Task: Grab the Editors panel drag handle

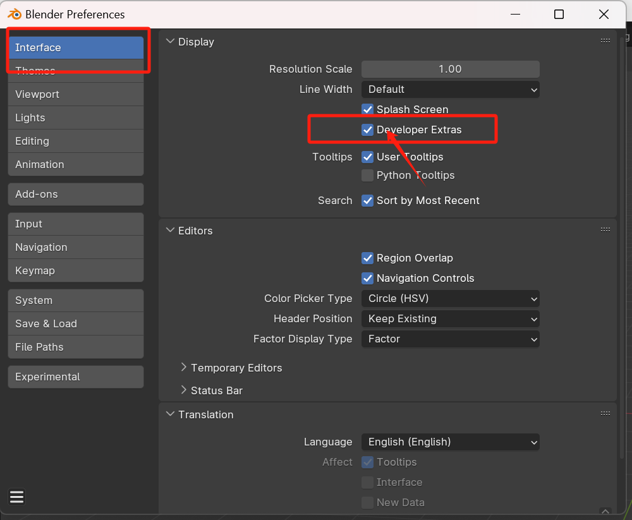Action: [605, 230]
